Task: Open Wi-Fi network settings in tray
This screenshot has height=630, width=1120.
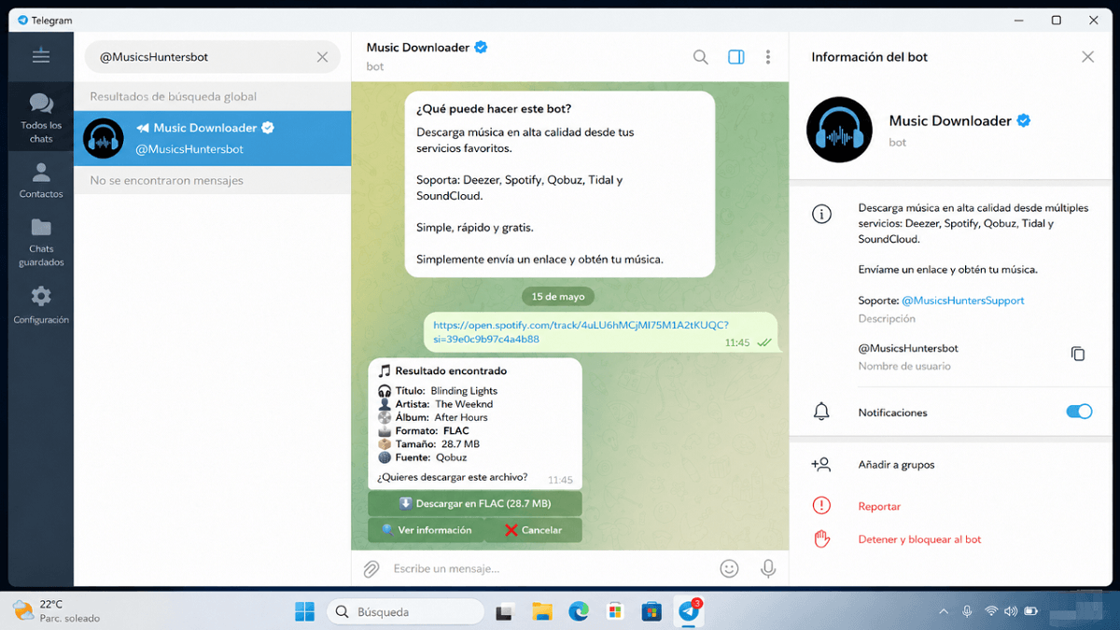Action: [x=990, y=611]
